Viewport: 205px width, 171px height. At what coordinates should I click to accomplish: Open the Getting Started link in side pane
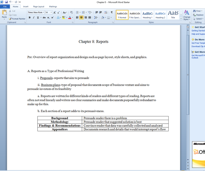coord(198,30)
